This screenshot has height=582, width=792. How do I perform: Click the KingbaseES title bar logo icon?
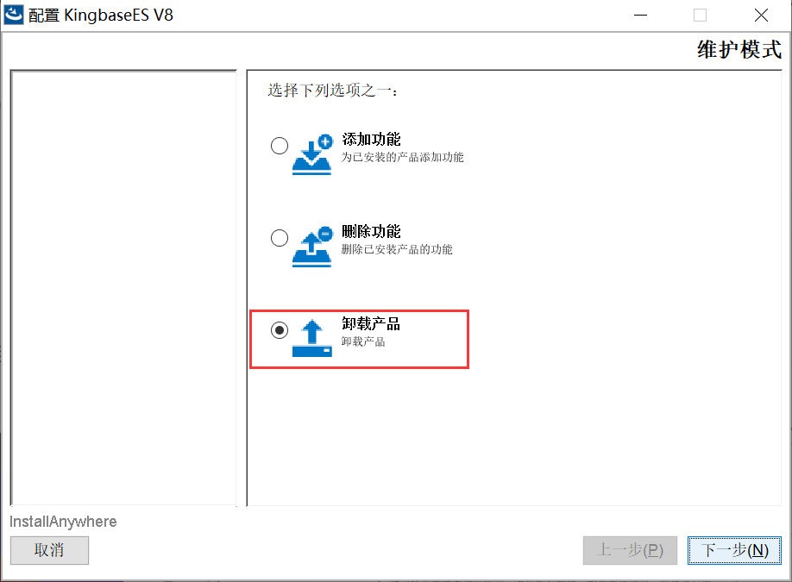coord(14,15)
